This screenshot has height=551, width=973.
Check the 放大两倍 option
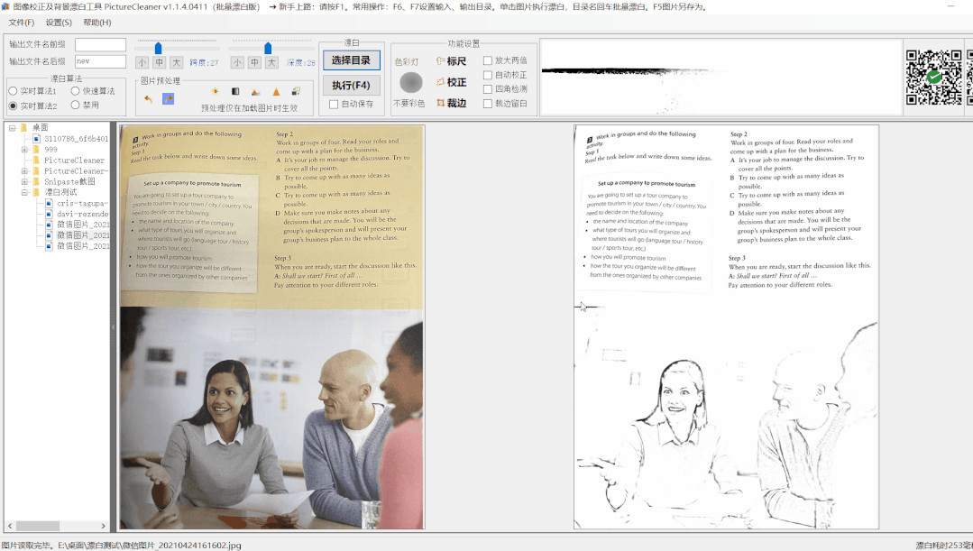tap(488, 61)
